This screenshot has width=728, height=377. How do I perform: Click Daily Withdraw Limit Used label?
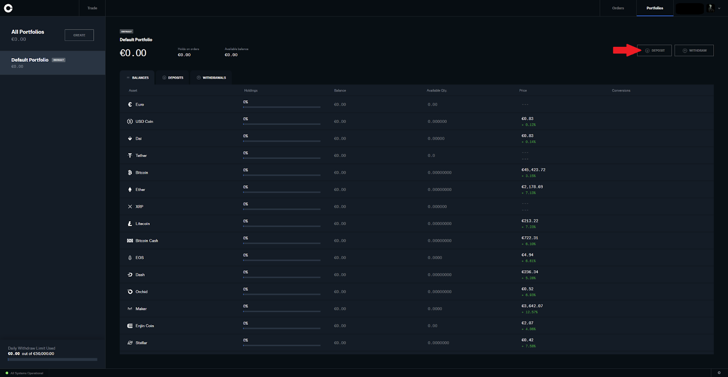point(31,348)
